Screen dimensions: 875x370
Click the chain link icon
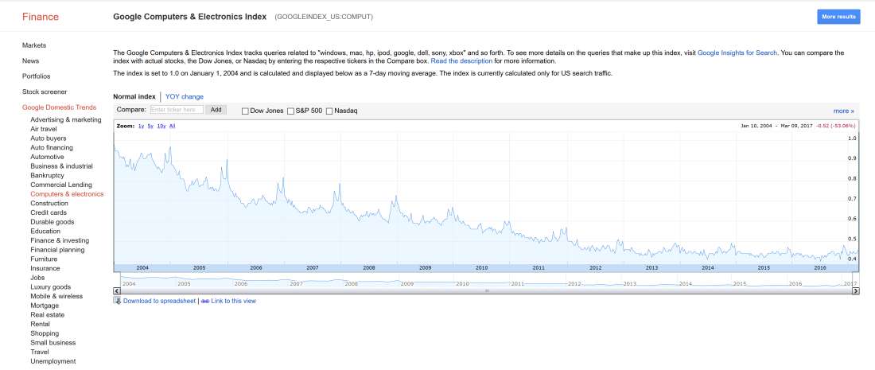(x=204, y=301)
